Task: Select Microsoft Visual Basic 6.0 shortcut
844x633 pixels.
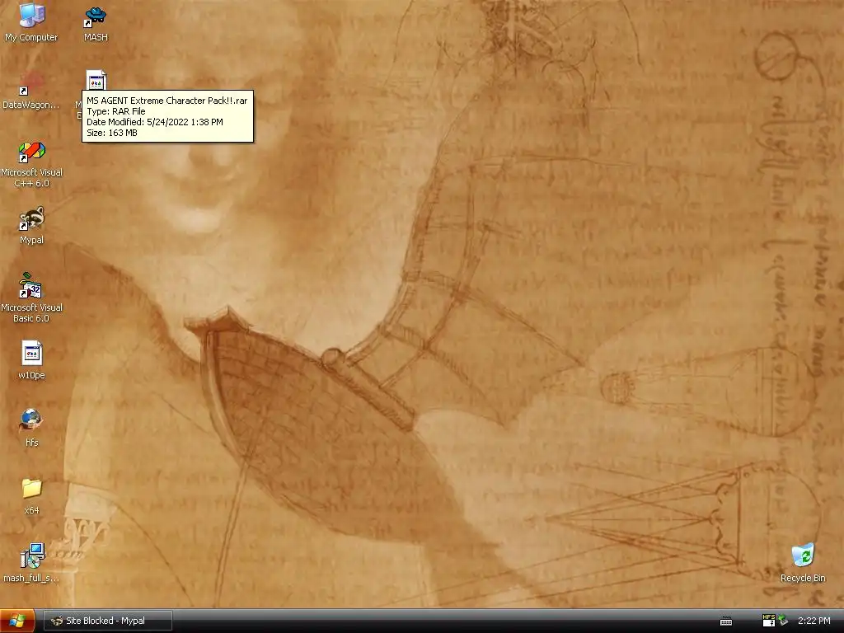Action: pyautogui.click(x=31, y=298)
